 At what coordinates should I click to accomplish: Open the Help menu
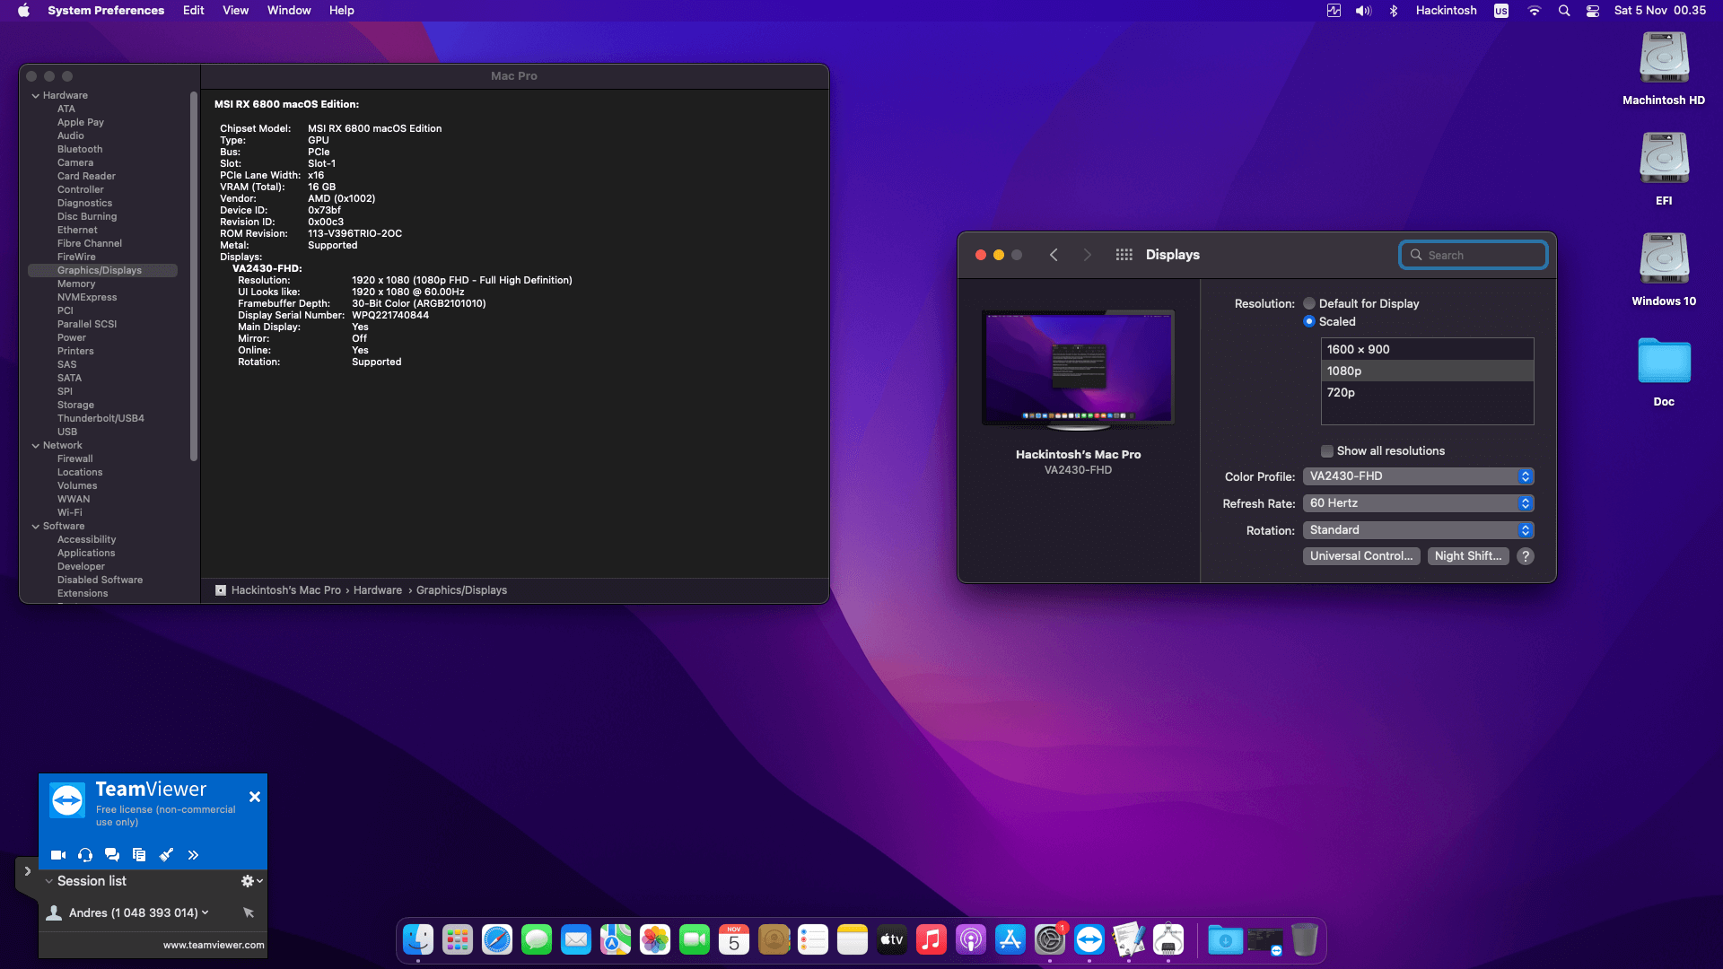pyautogui.click(x=342, y=11)
